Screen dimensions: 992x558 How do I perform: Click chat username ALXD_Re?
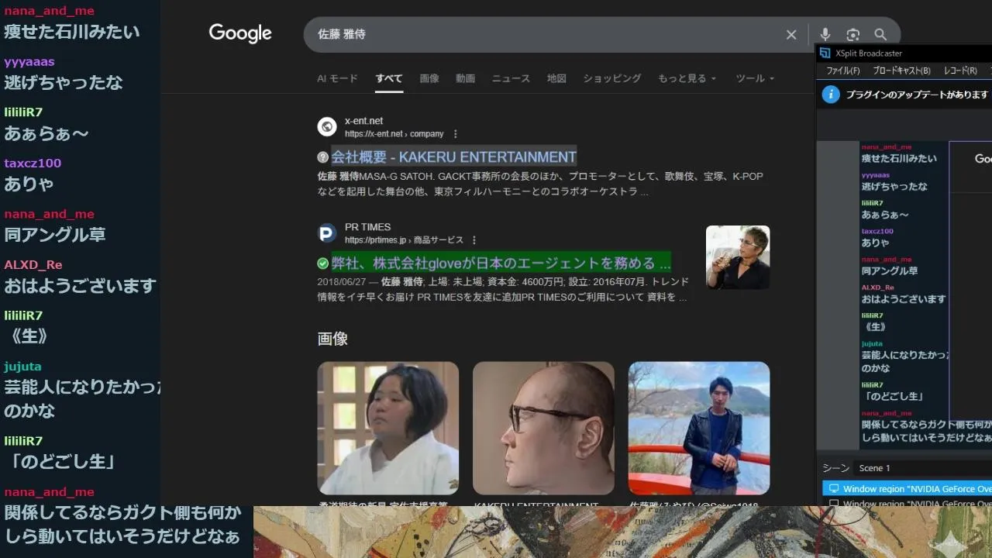[33, 265]
